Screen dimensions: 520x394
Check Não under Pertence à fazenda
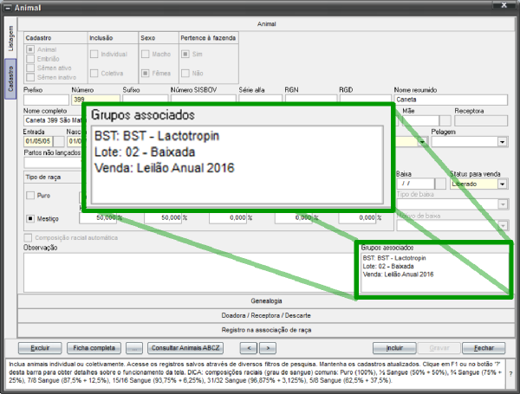(185, 73)
